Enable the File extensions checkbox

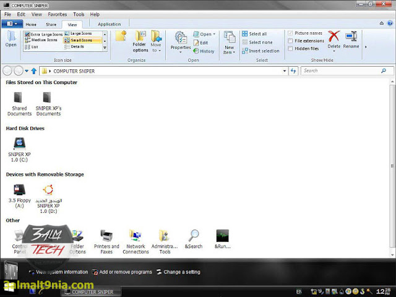(x=290, y=41)
